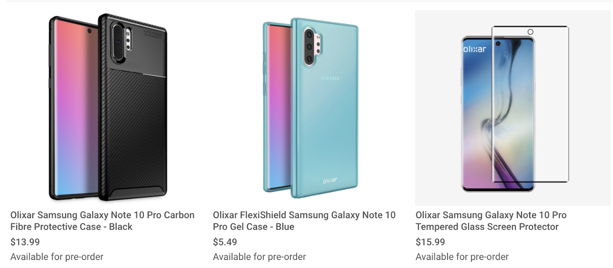The image size is (613, 268).
Task: Click the Samsung logo on the blue case
Action: pyautogui.click(x=330, y=78)
